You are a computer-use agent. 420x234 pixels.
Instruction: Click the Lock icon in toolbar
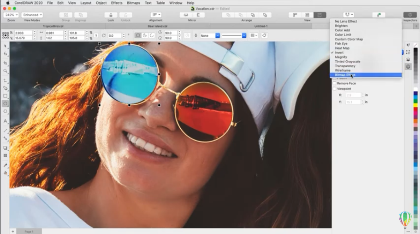[x=111, y=15]
